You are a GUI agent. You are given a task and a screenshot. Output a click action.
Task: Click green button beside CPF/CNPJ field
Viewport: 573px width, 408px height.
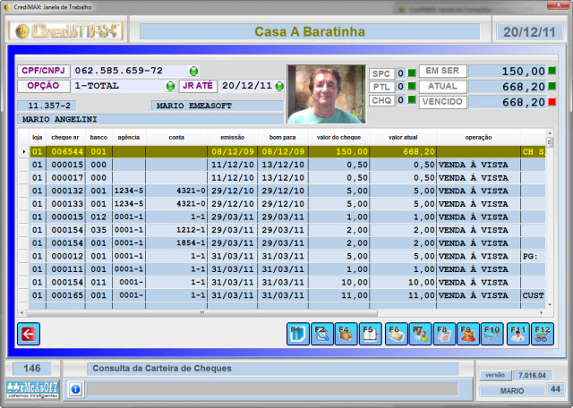[194, 71]
